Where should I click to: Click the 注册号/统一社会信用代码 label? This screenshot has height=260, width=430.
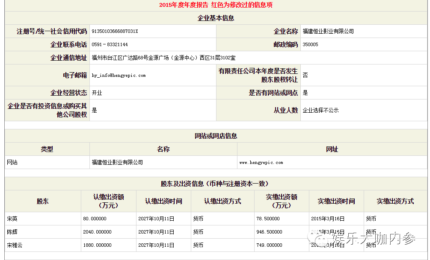pyautogui.click(x=51, y=31)
